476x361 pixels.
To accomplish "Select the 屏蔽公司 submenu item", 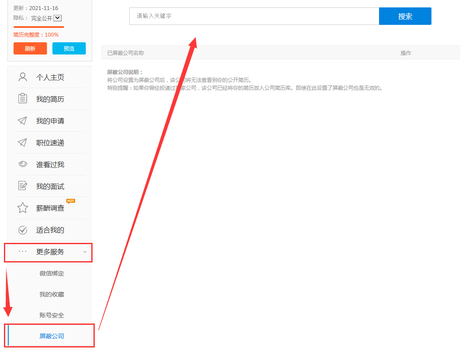I will point(52,336).
